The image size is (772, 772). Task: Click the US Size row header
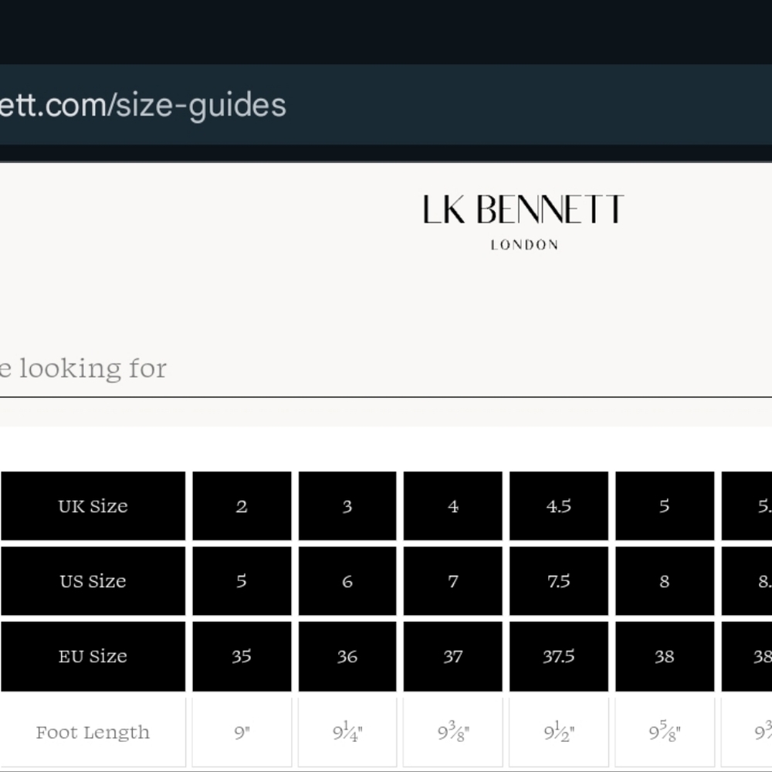tap(93, 580)
